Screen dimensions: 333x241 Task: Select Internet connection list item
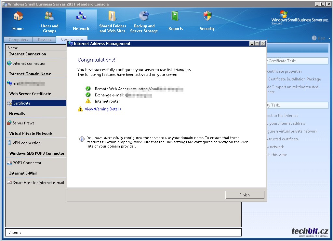(29, 64)
